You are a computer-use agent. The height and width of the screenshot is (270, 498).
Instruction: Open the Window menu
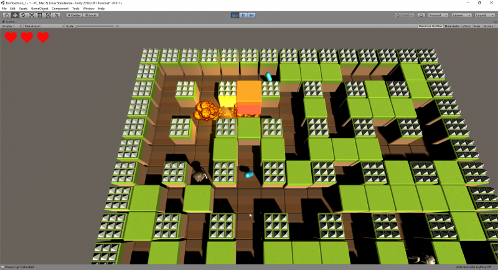click(x=88, y=9)
